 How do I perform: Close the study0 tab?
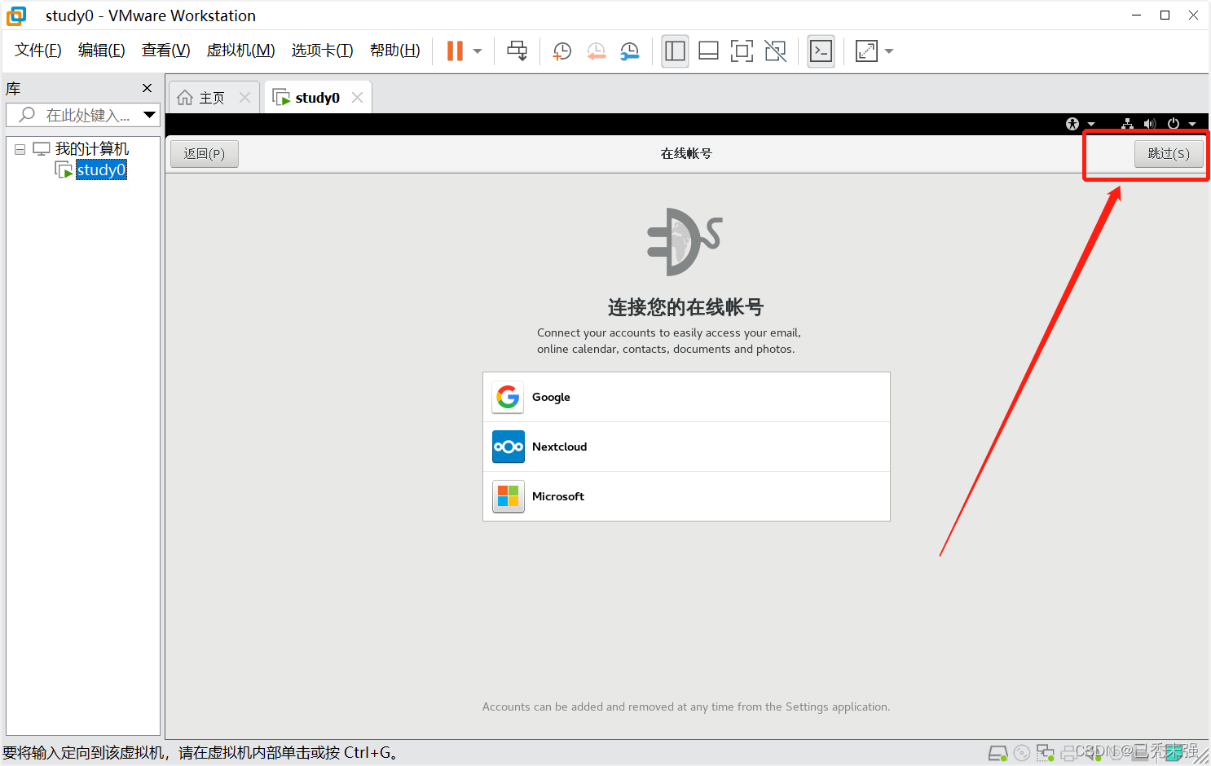point(357,98)
